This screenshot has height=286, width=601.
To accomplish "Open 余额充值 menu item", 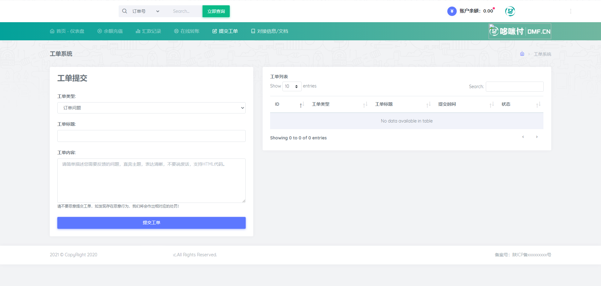I will 110,31.
